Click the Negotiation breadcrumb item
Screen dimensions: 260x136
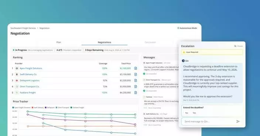click(x=44, y=28)
